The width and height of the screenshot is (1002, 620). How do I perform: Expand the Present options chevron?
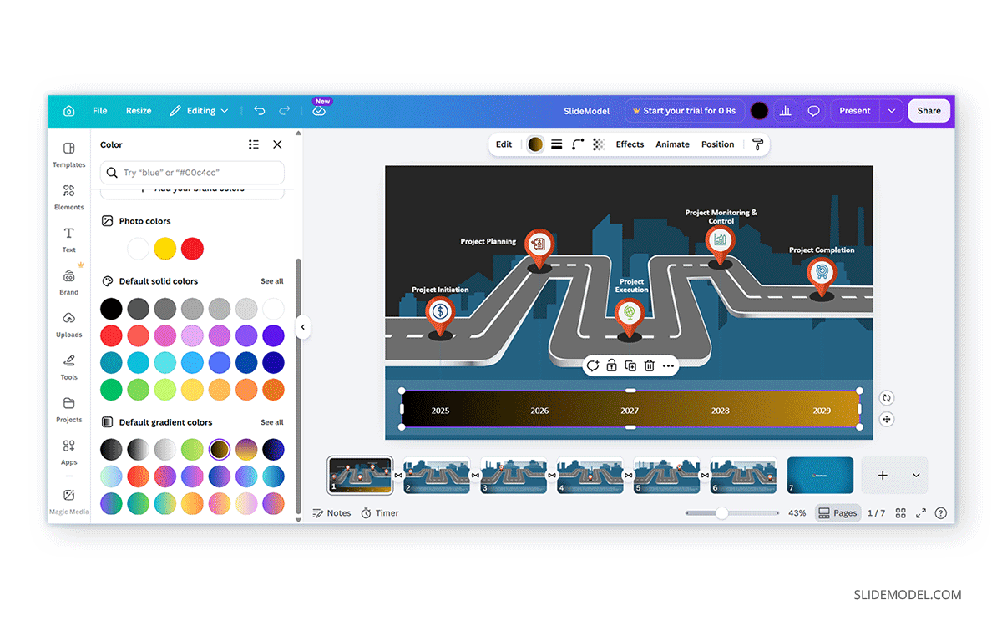tap(892, 111)
